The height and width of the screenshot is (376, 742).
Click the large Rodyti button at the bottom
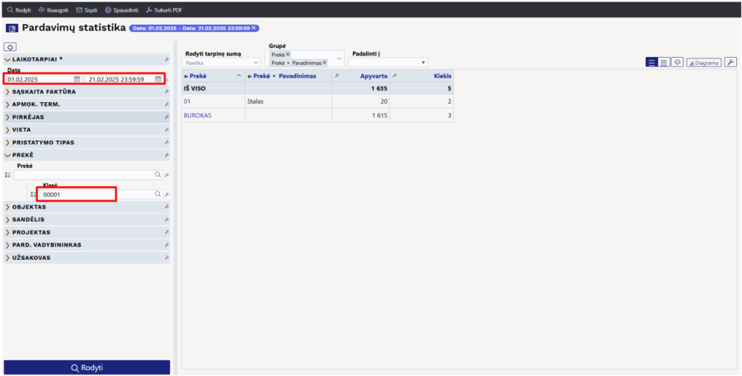[87, 368]
